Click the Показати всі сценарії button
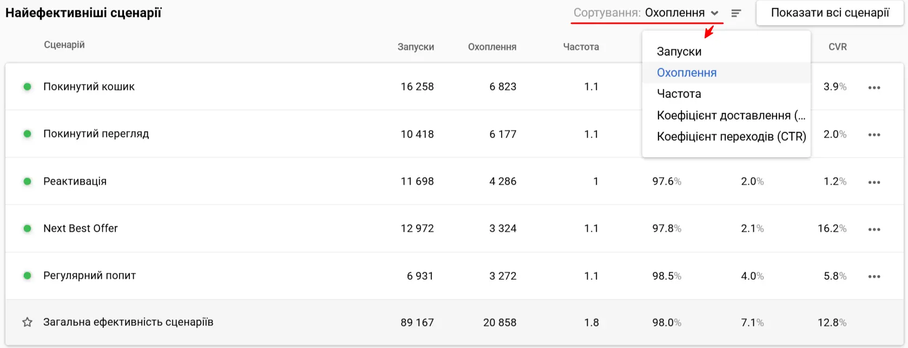 point(830,12)
